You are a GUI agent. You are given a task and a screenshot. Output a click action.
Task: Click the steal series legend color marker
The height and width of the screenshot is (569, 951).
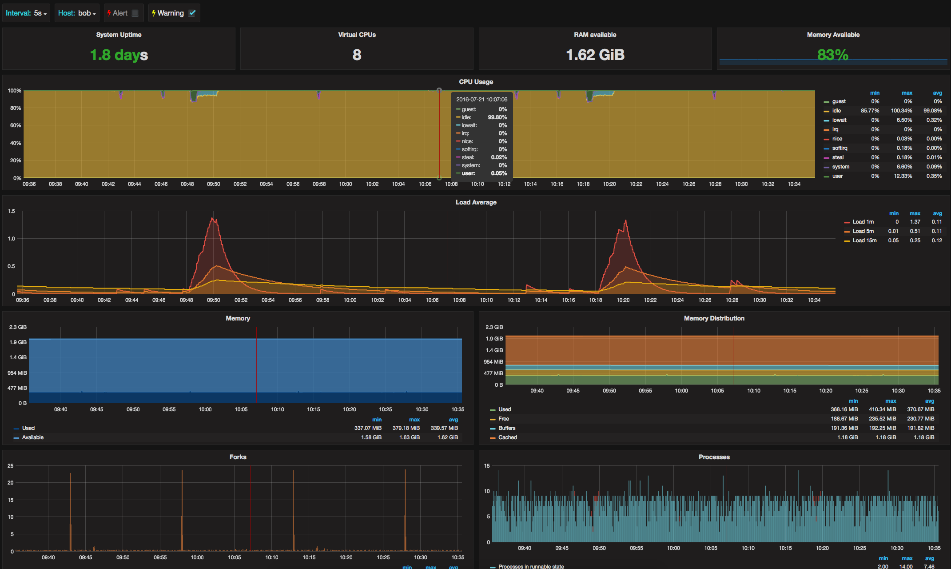coord(826,158)
